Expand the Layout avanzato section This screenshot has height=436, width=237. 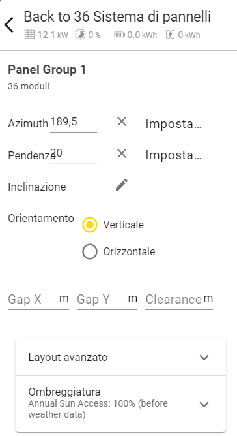(x=120, y=357)
